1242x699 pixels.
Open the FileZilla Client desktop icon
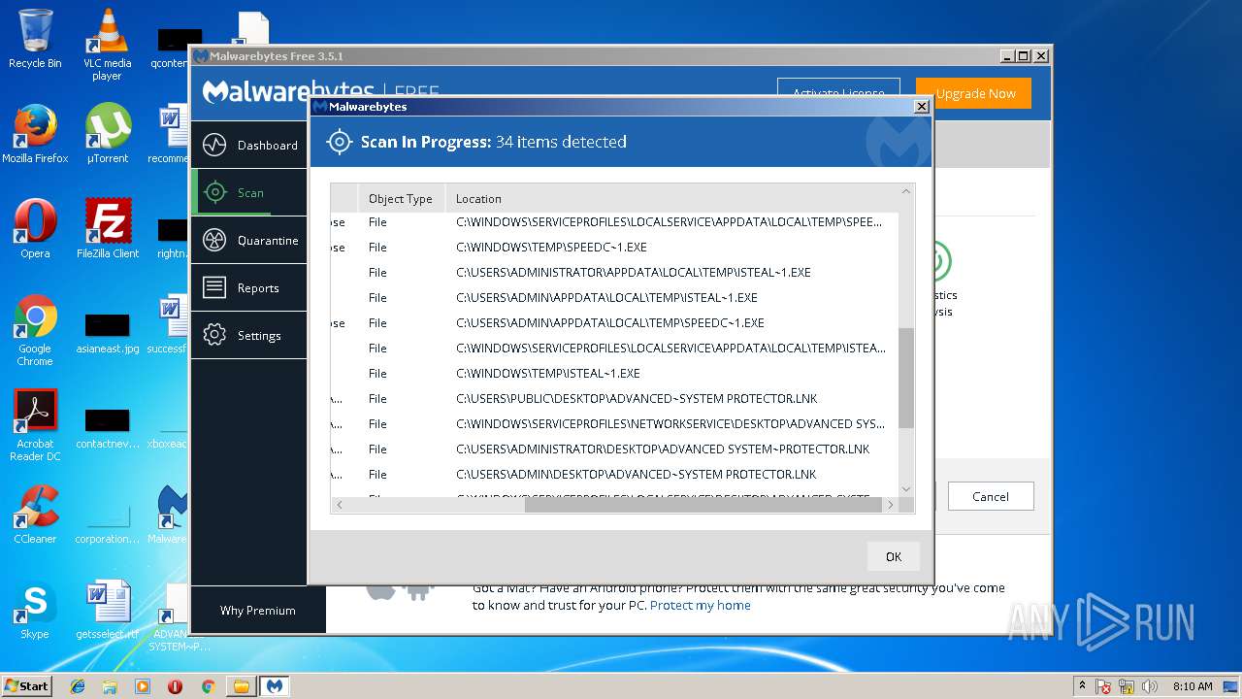107,229
